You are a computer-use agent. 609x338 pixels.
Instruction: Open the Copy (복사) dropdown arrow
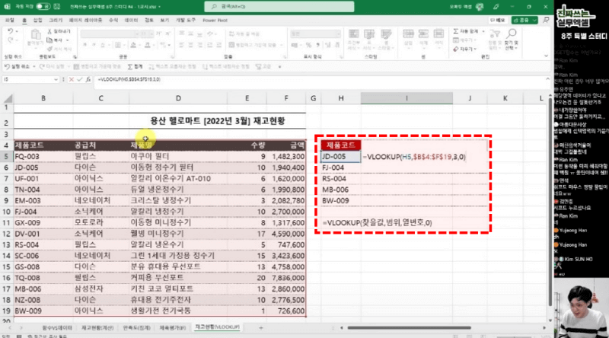(67, 40)
